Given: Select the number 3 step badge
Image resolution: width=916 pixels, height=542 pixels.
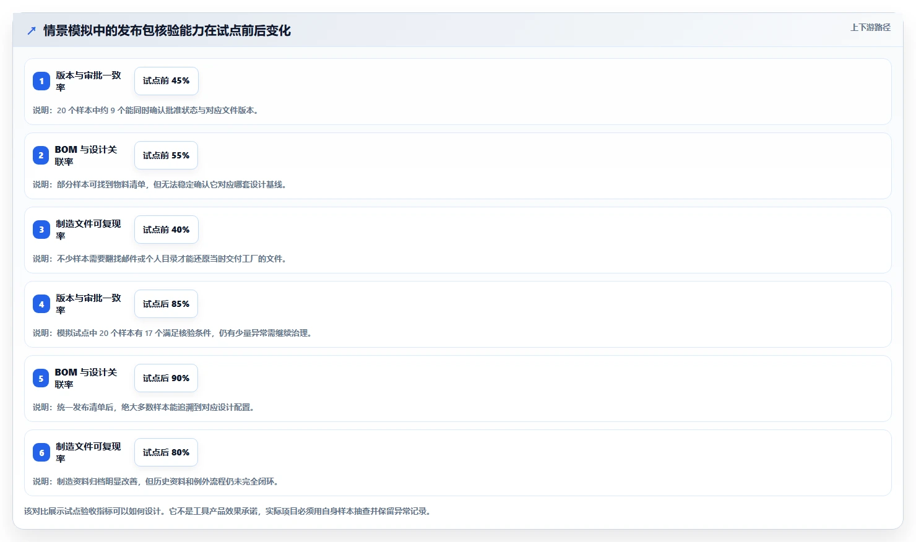Looking at the screenshot, I should pyautogui.click(x=41, y=230).
